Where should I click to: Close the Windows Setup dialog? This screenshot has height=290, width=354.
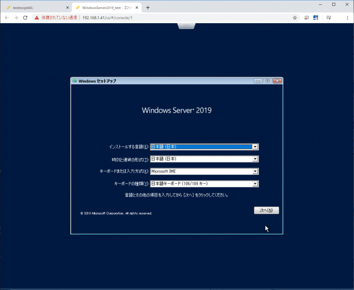277,81
